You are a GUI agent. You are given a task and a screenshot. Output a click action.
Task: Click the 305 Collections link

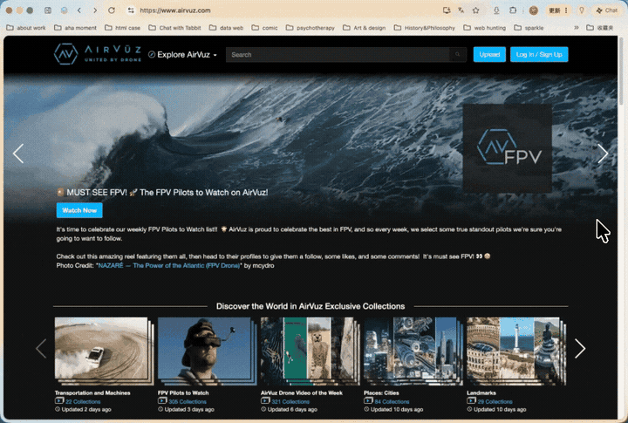click(x=188, y=402)
